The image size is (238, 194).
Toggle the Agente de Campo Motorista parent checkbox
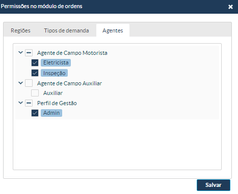pyautogui.click(x=29, y=53)
